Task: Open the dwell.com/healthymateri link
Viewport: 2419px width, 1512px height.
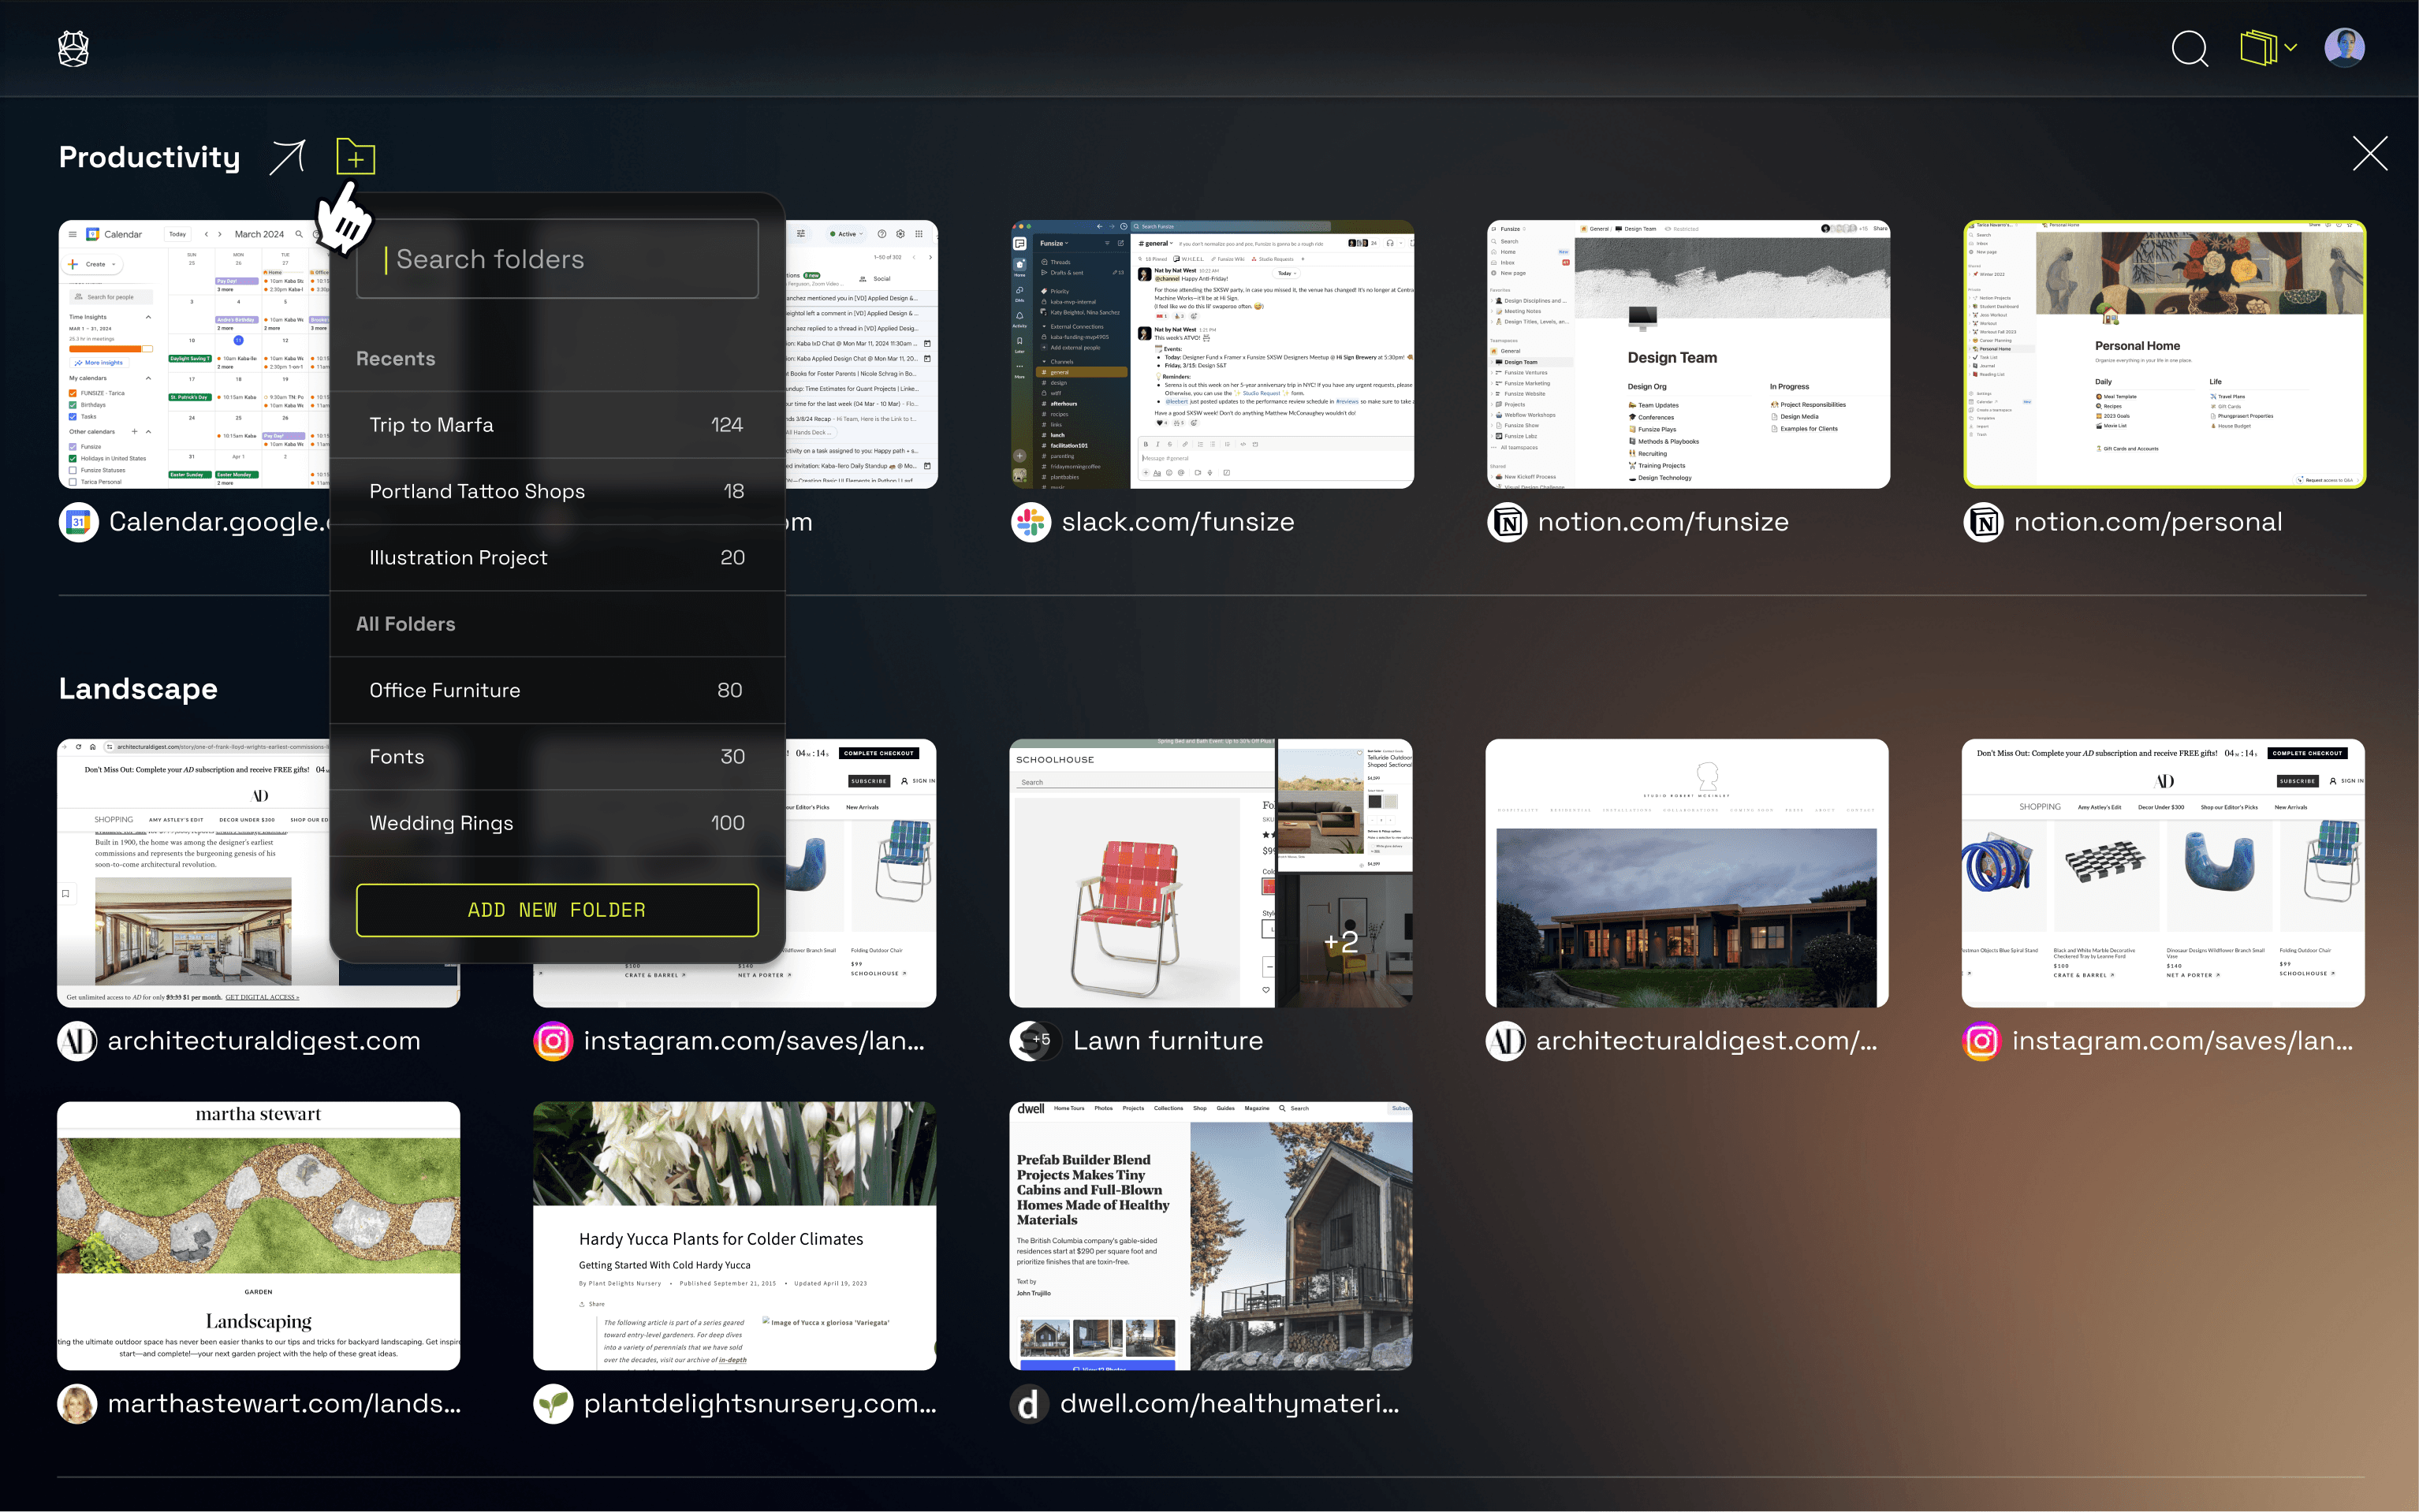Action: [x=1229, y=1404]
